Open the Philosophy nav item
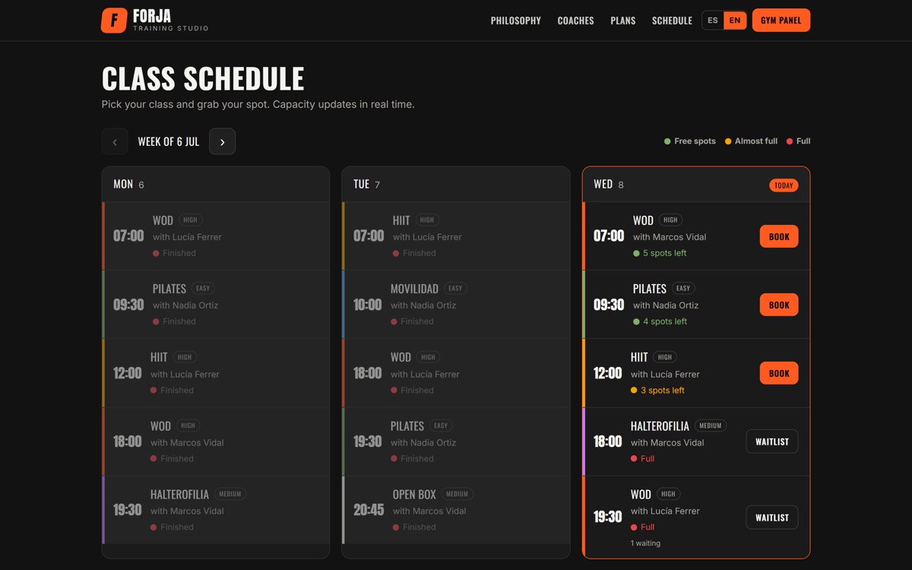The image size is (912, 570). click(516, 21)
